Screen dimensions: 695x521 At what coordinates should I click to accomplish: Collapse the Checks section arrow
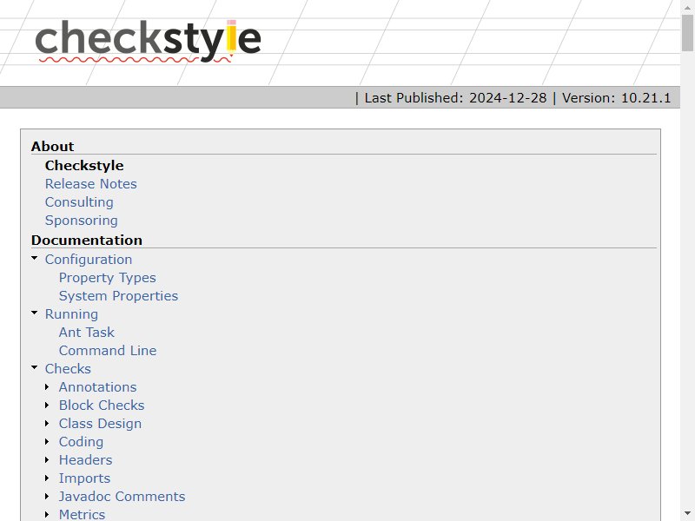(35, 367)
